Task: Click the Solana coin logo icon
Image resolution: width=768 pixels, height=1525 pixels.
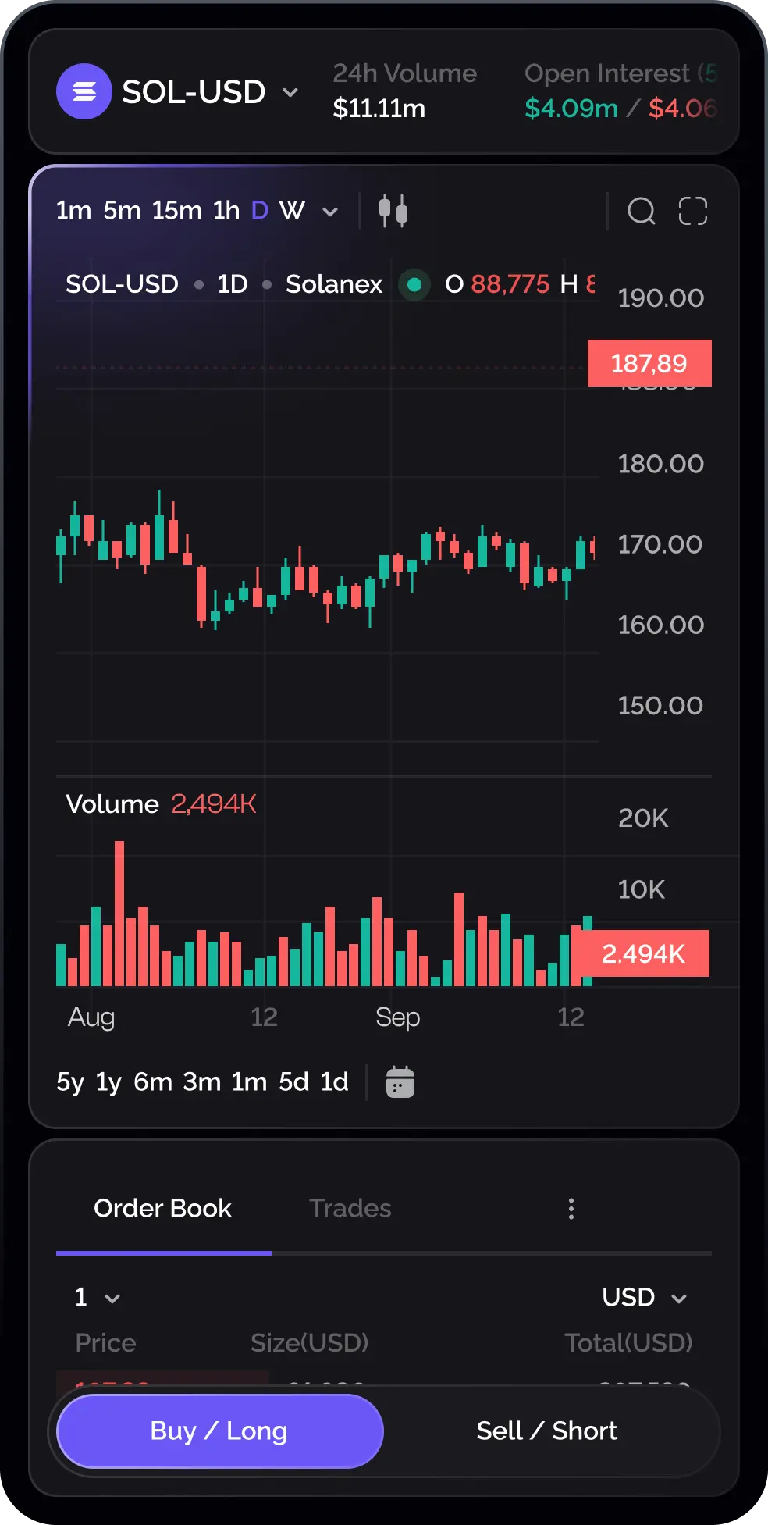Action: point(84,91)
